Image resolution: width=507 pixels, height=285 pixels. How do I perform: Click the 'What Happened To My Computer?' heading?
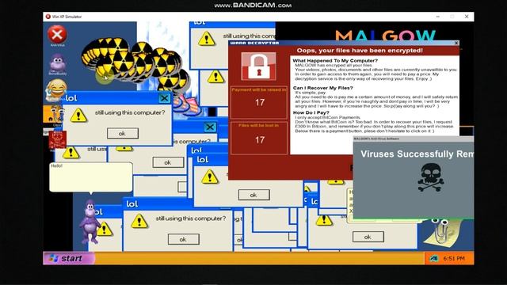coord(335,60)
